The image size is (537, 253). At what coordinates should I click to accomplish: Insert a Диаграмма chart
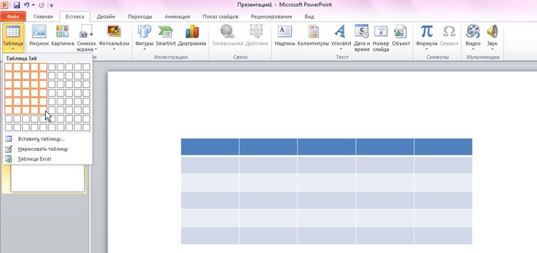pos(192,35)
